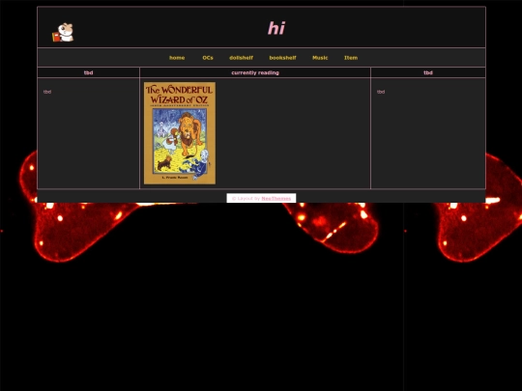
Task: Click the '© Layout by' footer text
Action: point(246,199)
